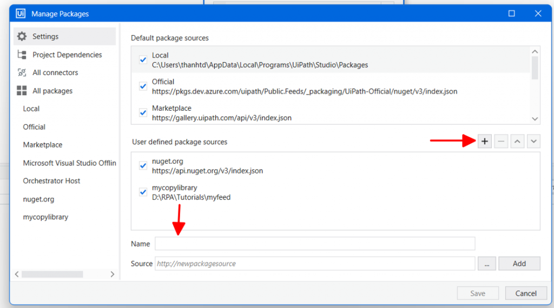
Task: Click the 'User defined package sources' heading
Action: click(180, 142)
